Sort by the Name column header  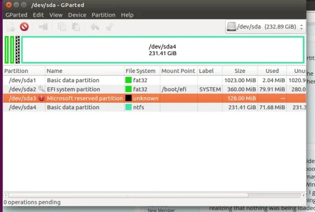coord(85,71)
